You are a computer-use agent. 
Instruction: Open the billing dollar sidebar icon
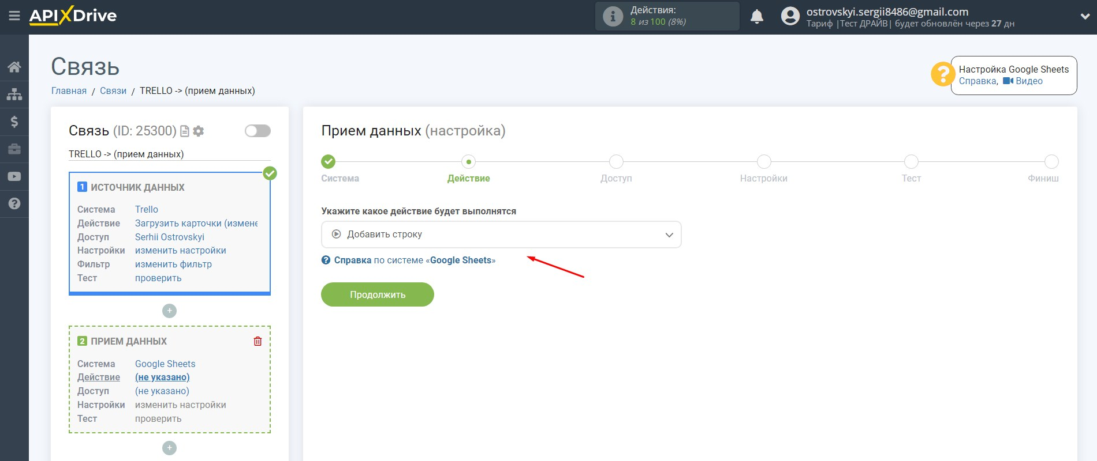pyautogui.click(x=14, y=122)
